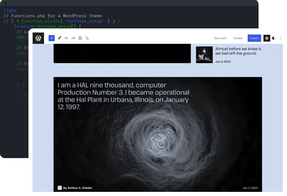Open the block inserter plus button
287x196 pixels.
tap(52, 38)
